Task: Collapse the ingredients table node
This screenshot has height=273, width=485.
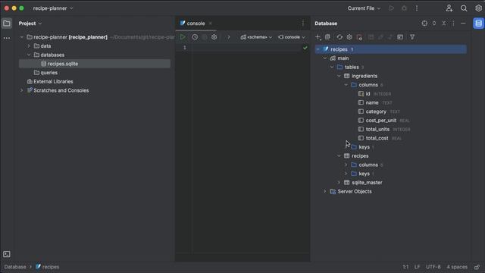Action: click(339, 76)
